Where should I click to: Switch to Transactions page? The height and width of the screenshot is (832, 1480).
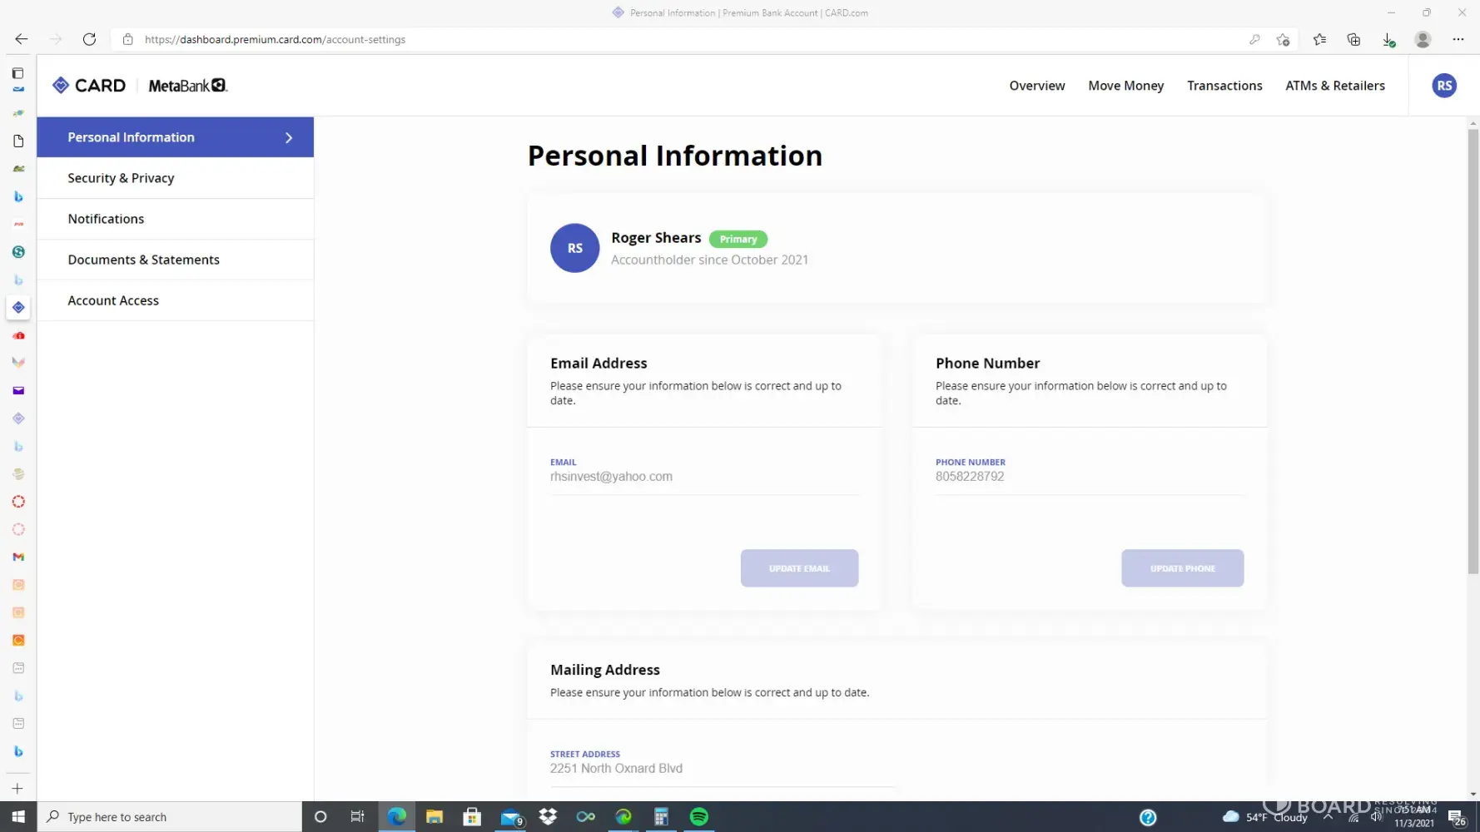tap(1224, 86)
